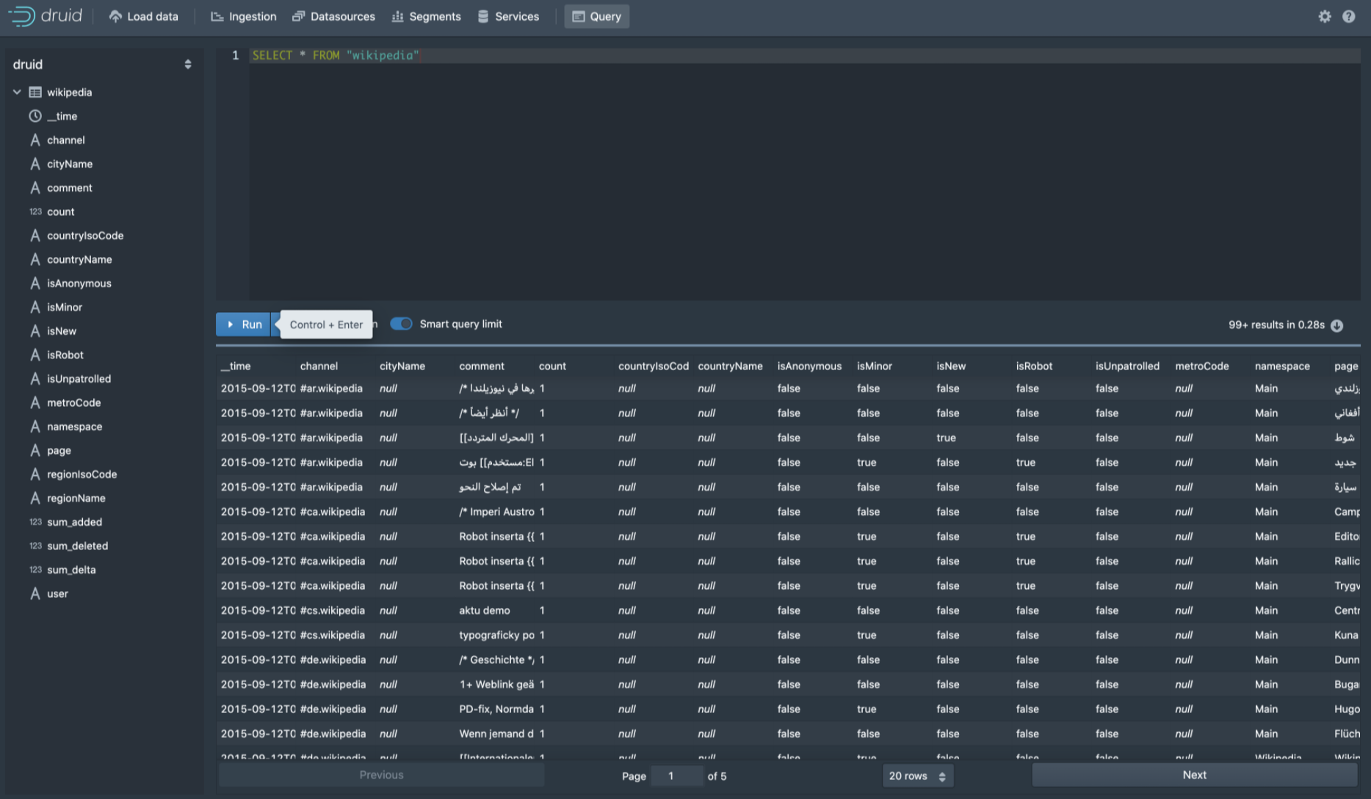Click the 'aktu demo' comment cell
Viewport: 1371px width, 799px height.
click(x=496, y=610)
